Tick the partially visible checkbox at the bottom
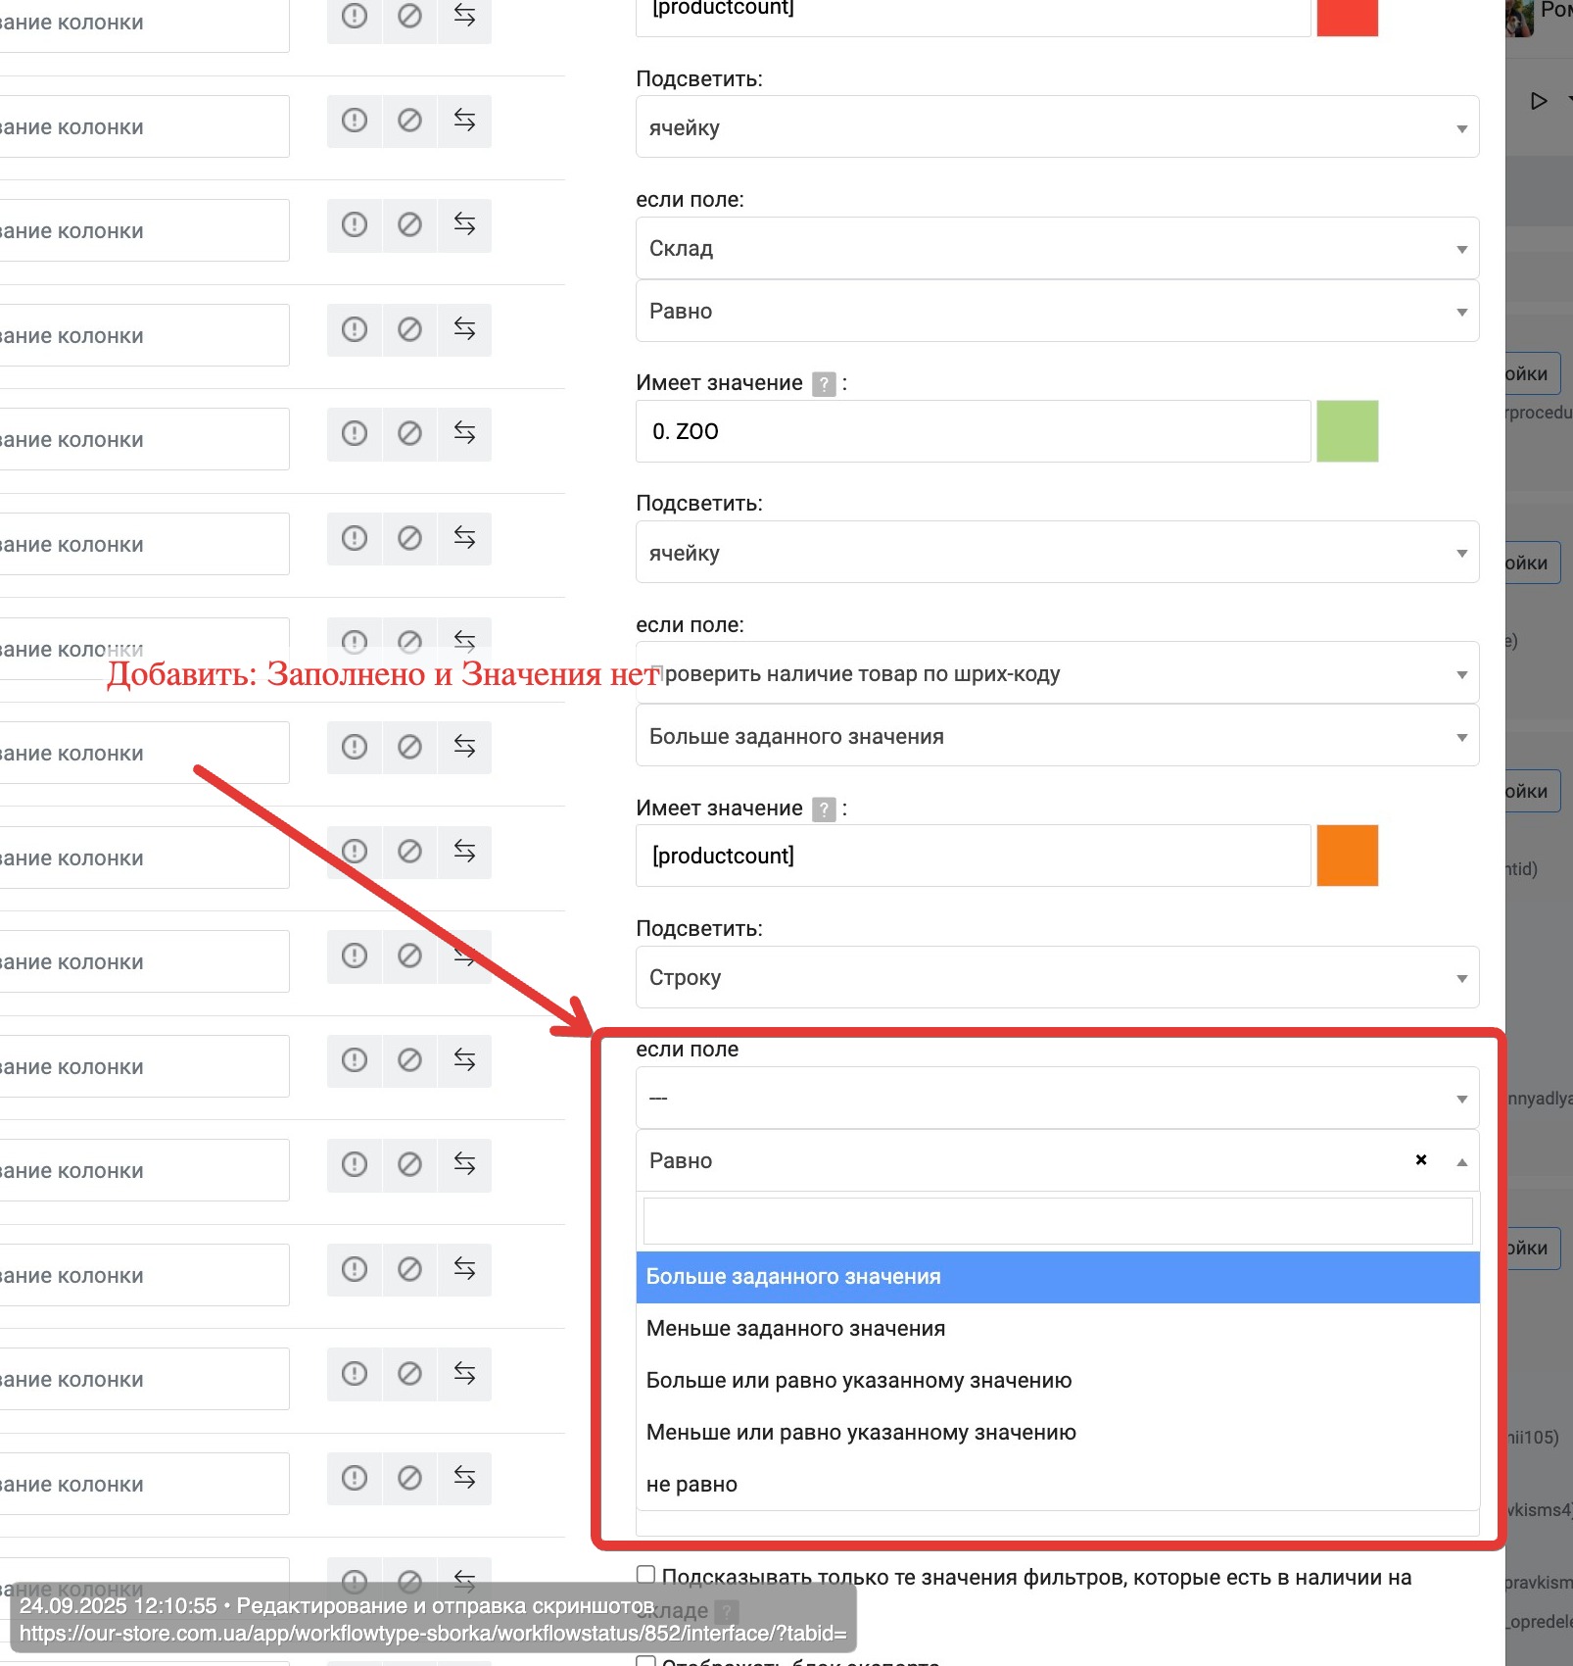The height and width of the screenshot is (1666, 1573). click(x=645, y=1660)
